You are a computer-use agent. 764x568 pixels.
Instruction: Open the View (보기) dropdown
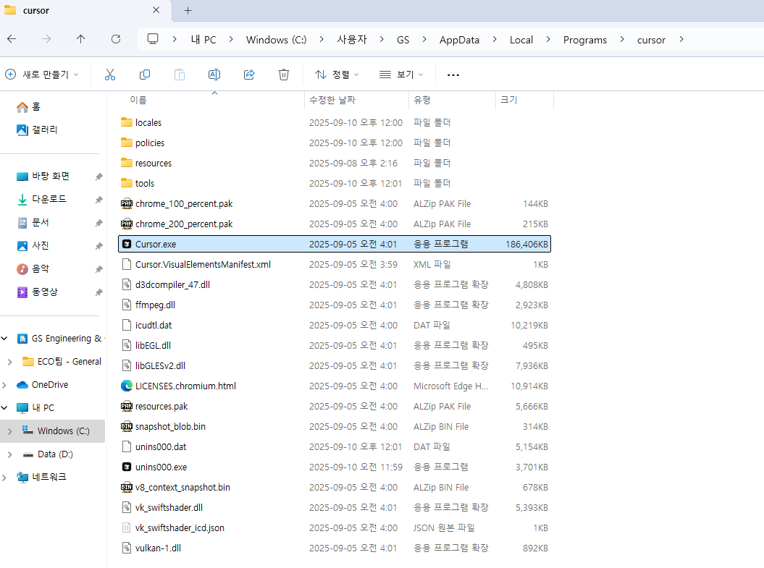coord(401,75)
